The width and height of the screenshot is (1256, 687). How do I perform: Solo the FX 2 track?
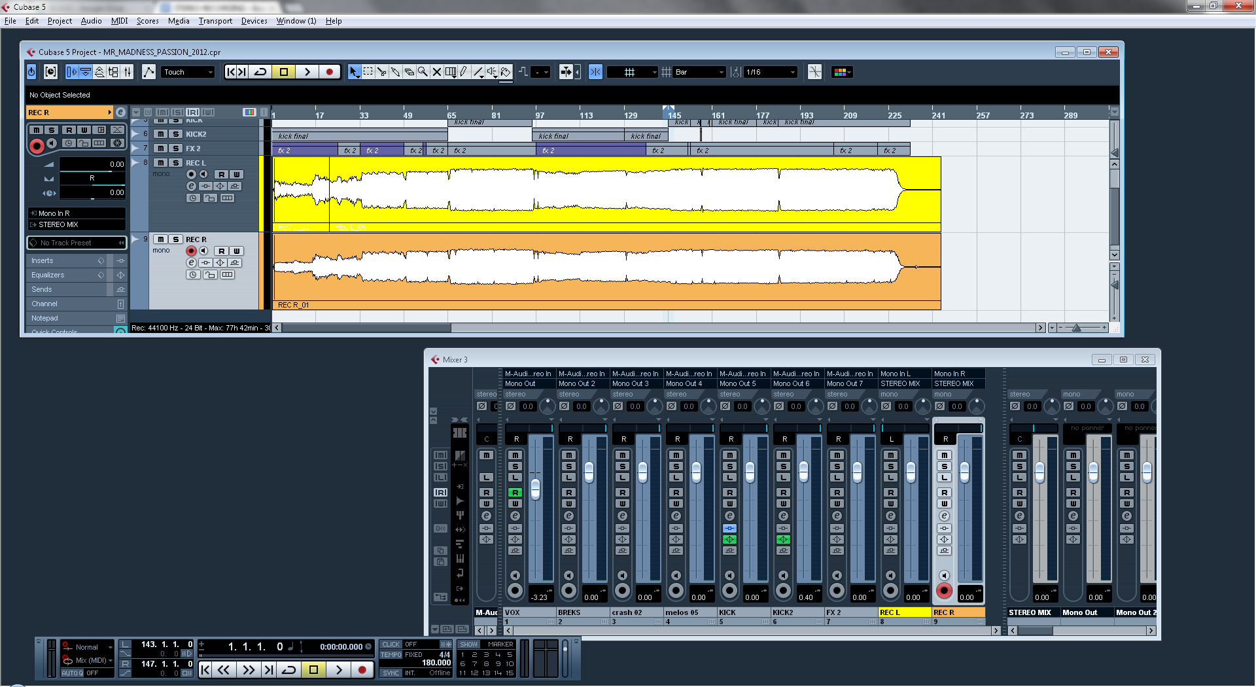175,149
